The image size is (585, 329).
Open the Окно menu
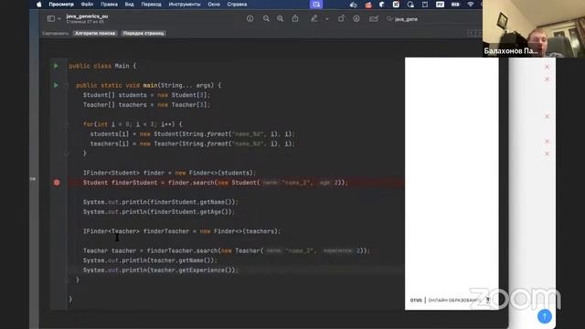tap(214, 5)
